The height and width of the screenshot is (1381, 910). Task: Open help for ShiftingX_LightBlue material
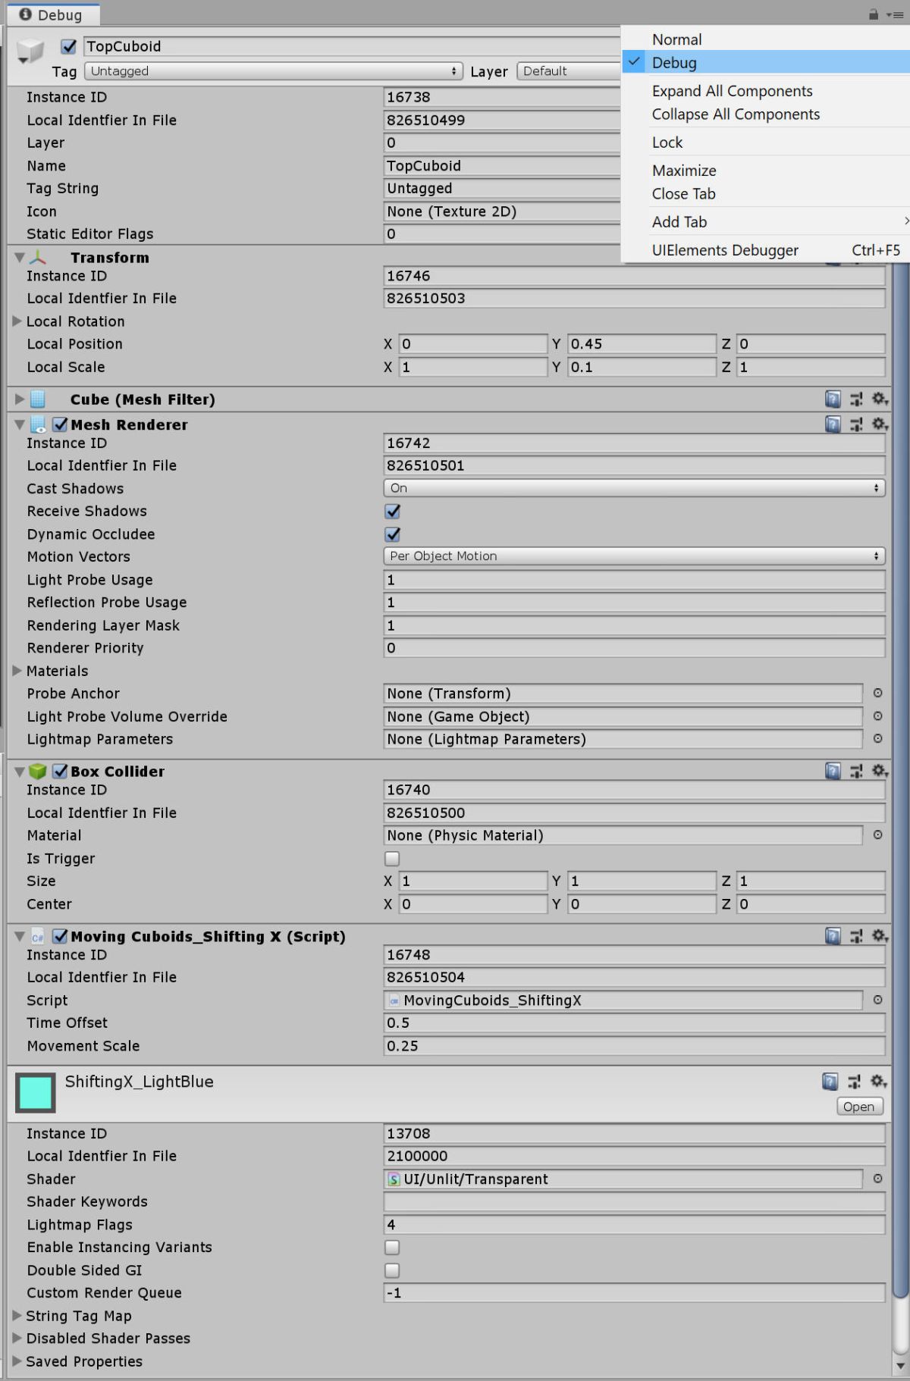(x=830, y=1082)
